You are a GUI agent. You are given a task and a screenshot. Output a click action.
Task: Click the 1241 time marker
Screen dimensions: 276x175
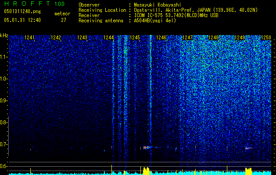[x=29, y=38]
